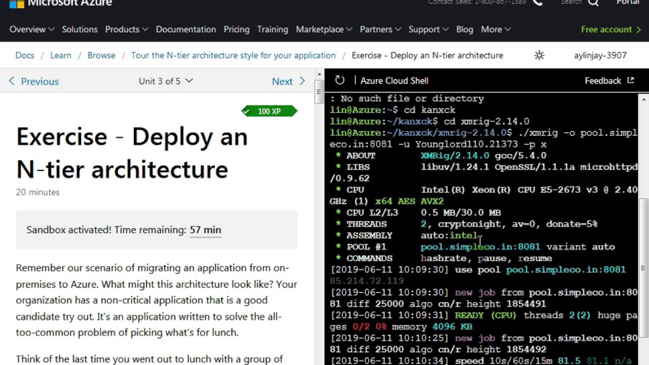Go to the Pricing page
Image resolution: width=649 pixels, height=365 pixels.
[x=237, y=29]
